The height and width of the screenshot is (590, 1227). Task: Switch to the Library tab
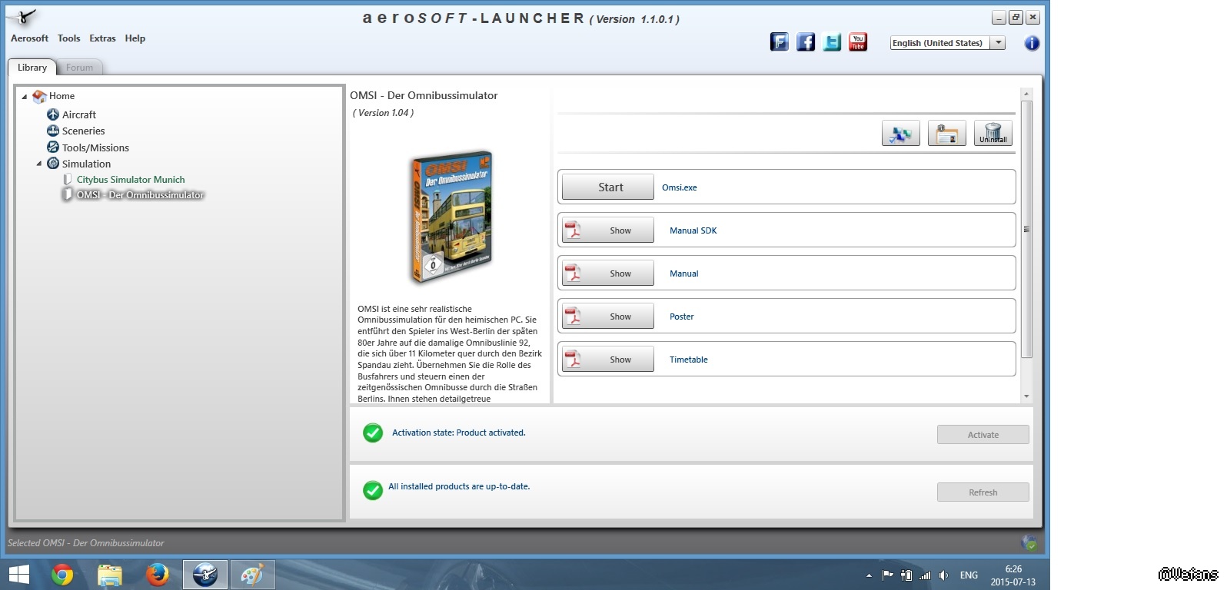pyautogui.click(x=32, y=68)
